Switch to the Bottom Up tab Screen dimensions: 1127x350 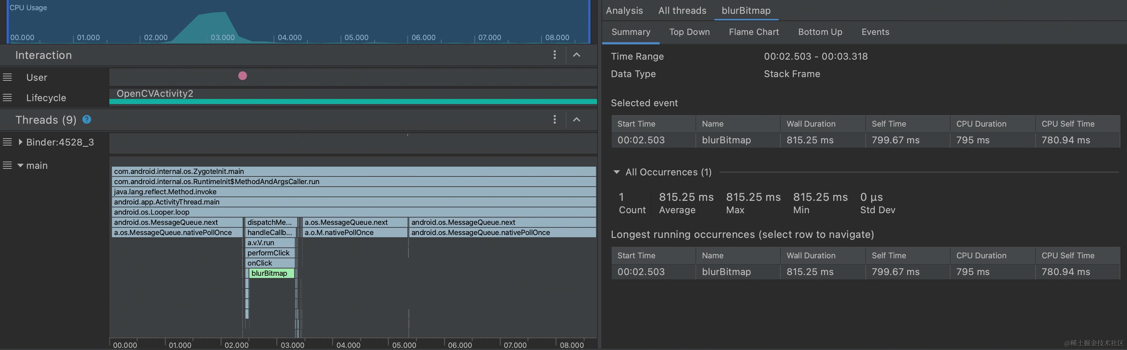[x=820, y=32]
